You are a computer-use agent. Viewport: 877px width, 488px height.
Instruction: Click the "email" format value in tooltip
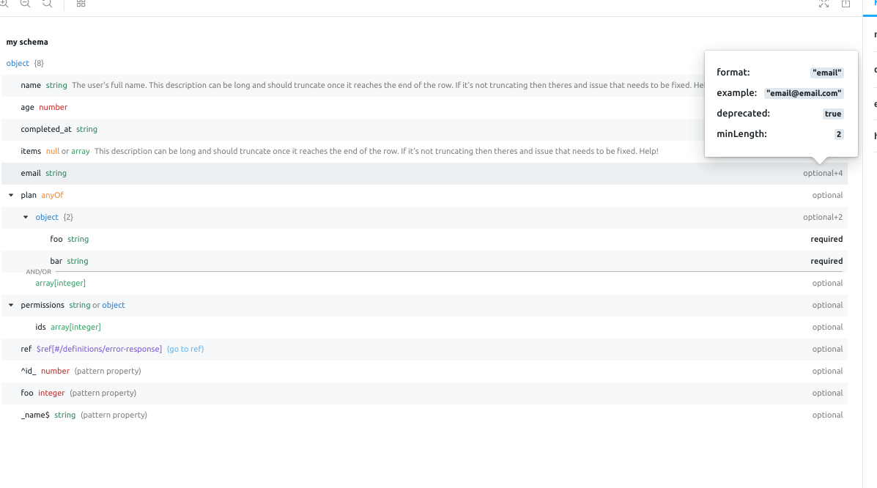click(x=826, y=73)
